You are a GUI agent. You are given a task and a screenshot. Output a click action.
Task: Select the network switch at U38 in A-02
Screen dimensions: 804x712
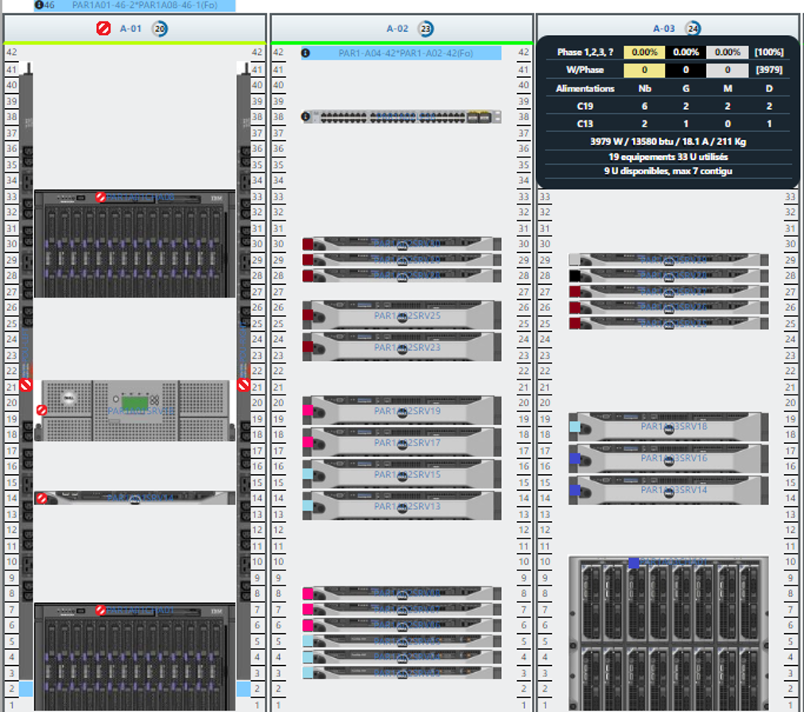[402, 117]
